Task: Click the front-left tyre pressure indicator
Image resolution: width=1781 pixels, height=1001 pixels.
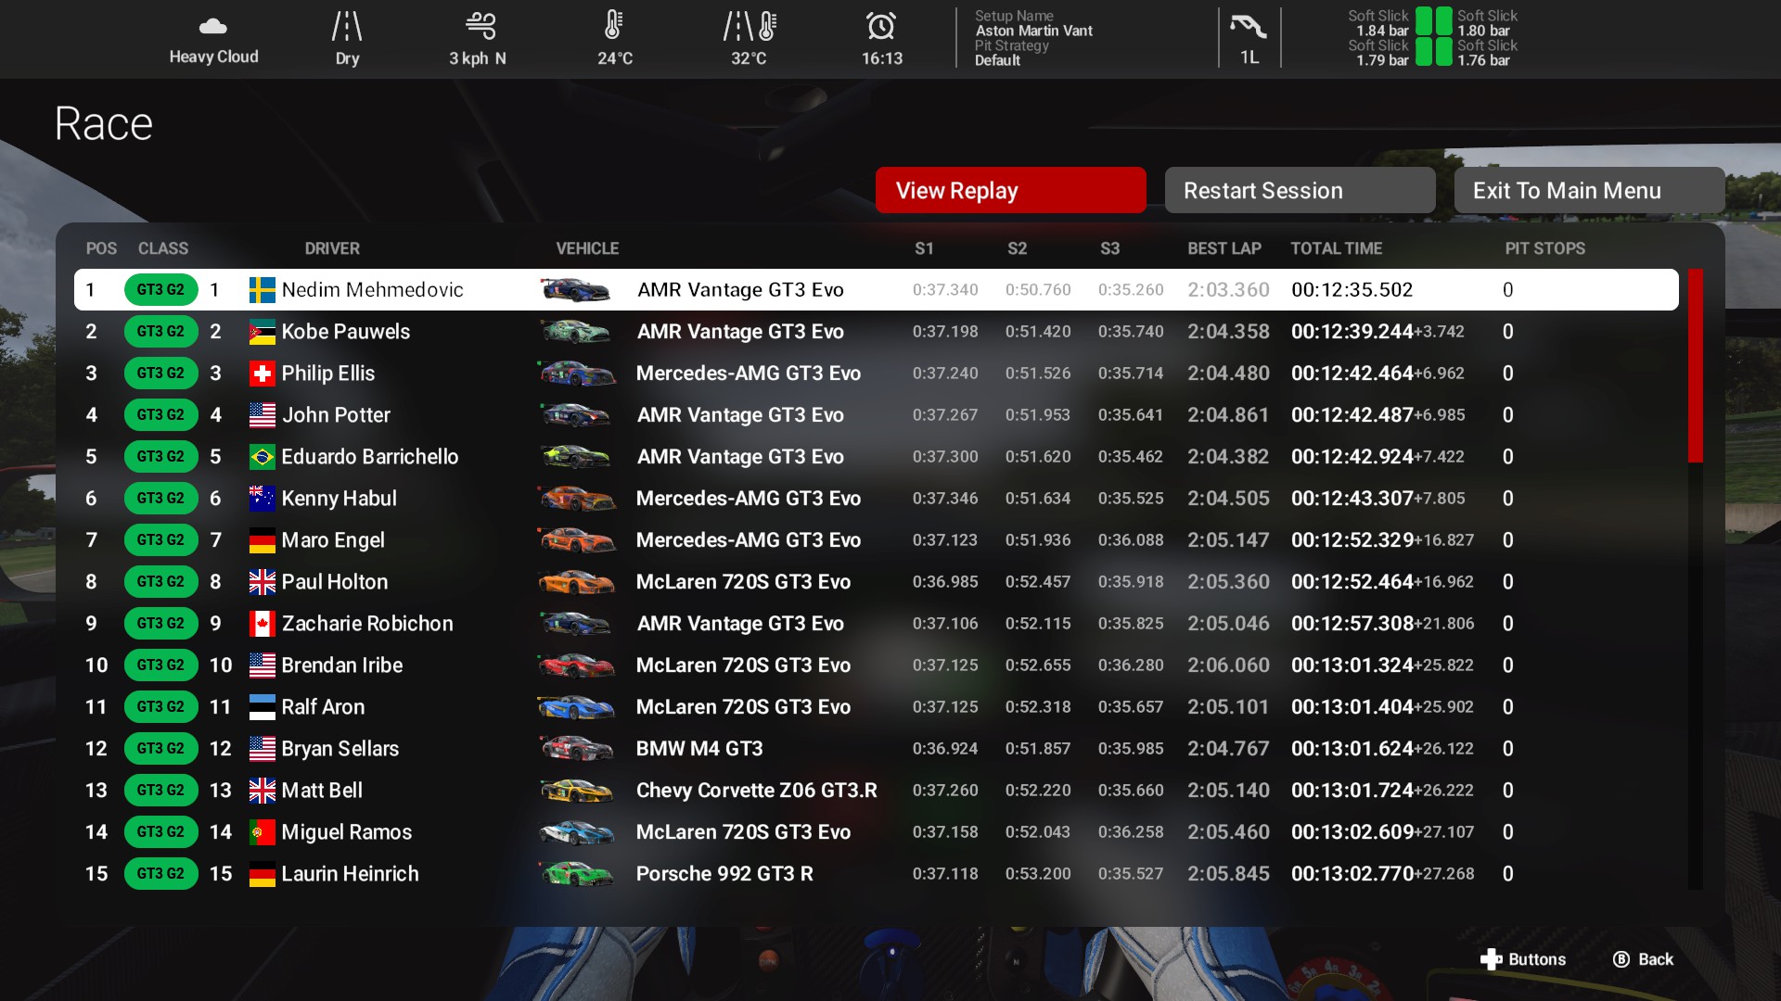Action: tap(1422, 21)
